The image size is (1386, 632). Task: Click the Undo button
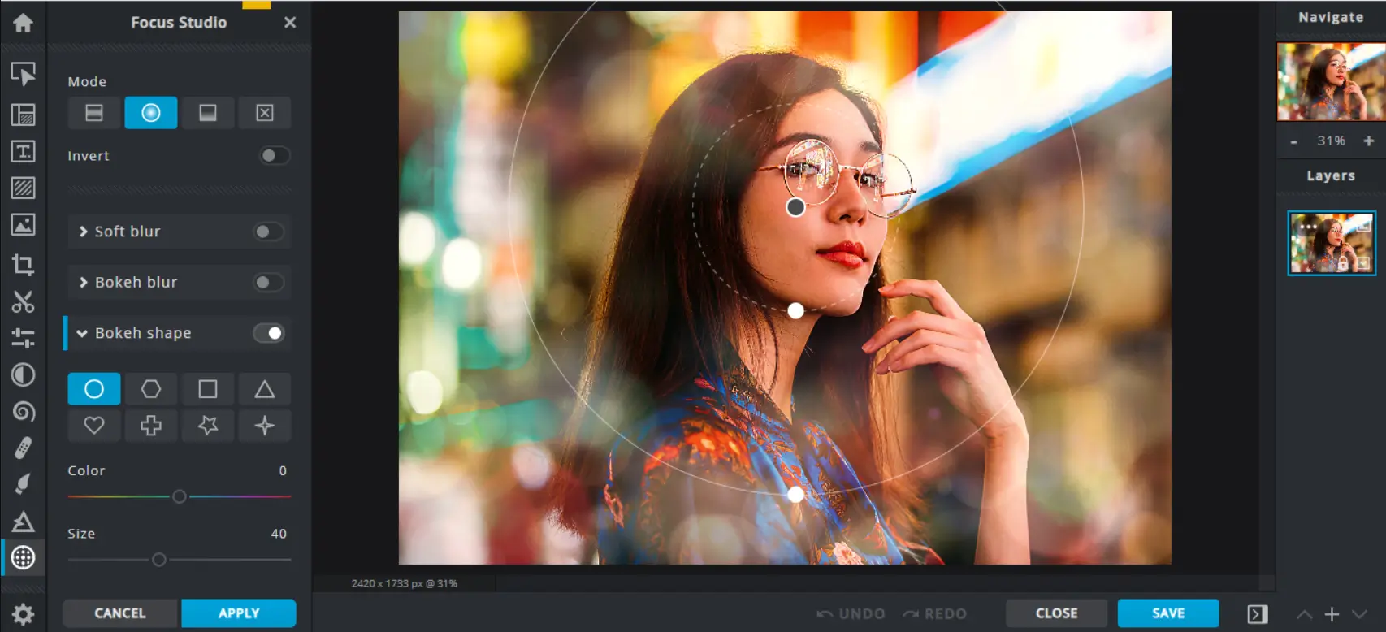[x=851, y=614]
